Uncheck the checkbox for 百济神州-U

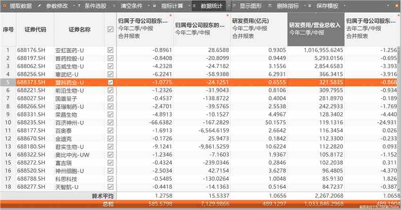click(110, 123)
